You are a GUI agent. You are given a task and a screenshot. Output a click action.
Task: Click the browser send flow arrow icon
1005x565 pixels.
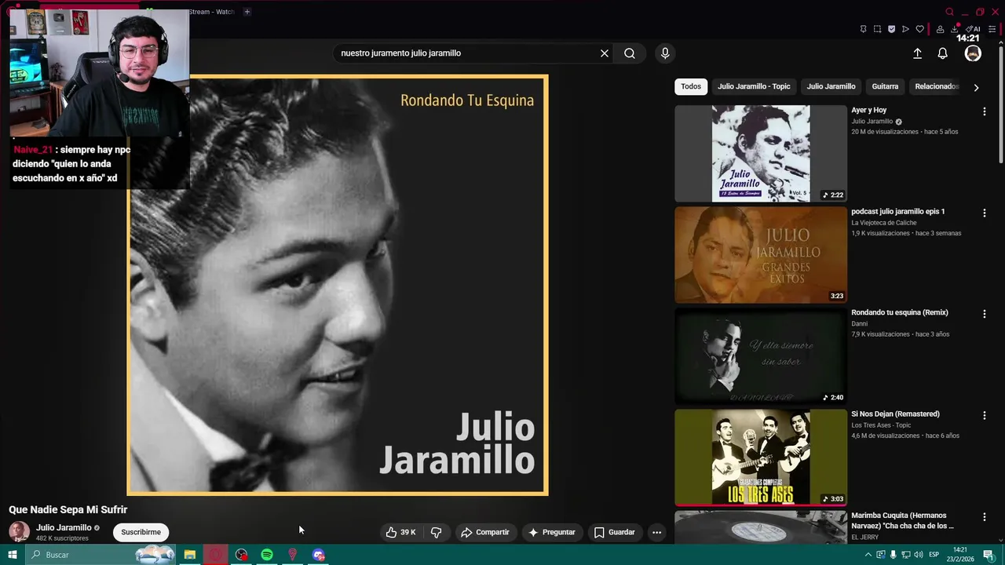(x=905, y=29)
